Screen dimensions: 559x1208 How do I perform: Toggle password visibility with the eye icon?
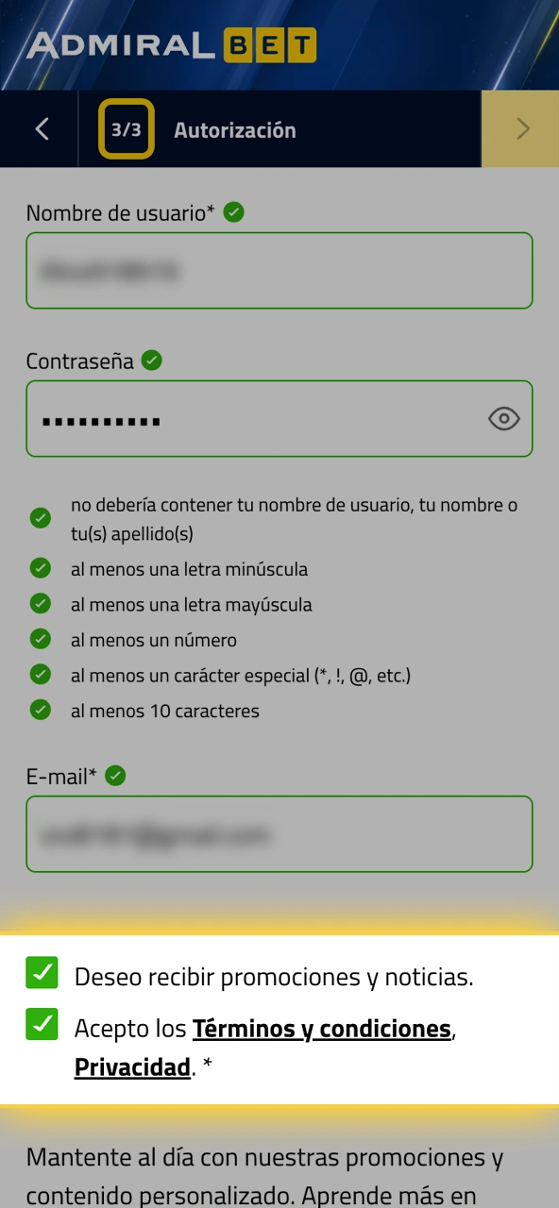(x=503, y=418)
